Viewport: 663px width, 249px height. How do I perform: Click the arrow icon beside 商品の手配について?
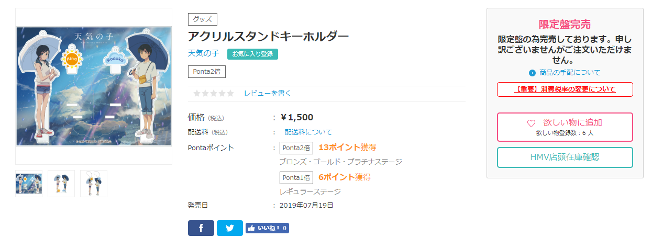point(532,73)
